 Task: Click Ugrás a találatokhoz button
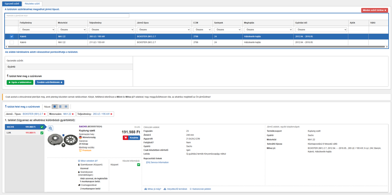click(x=20, y=82)
